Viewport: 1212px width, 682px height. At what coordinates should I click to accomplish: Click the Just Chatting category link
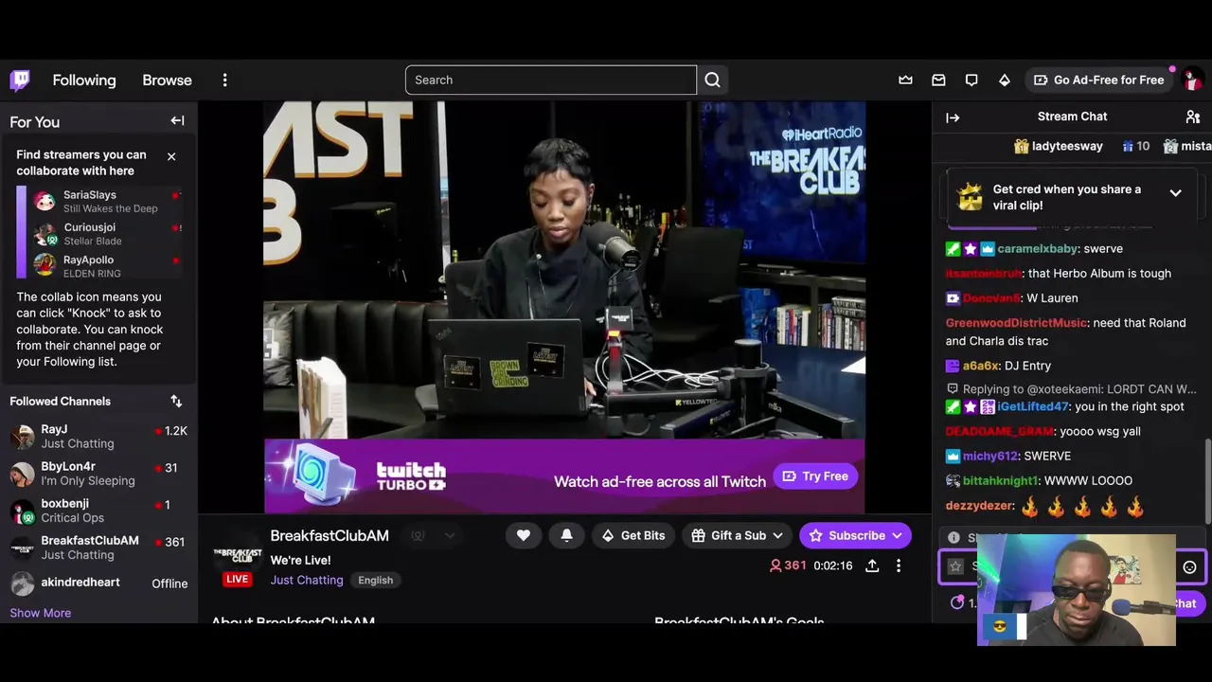pos(307,580)
